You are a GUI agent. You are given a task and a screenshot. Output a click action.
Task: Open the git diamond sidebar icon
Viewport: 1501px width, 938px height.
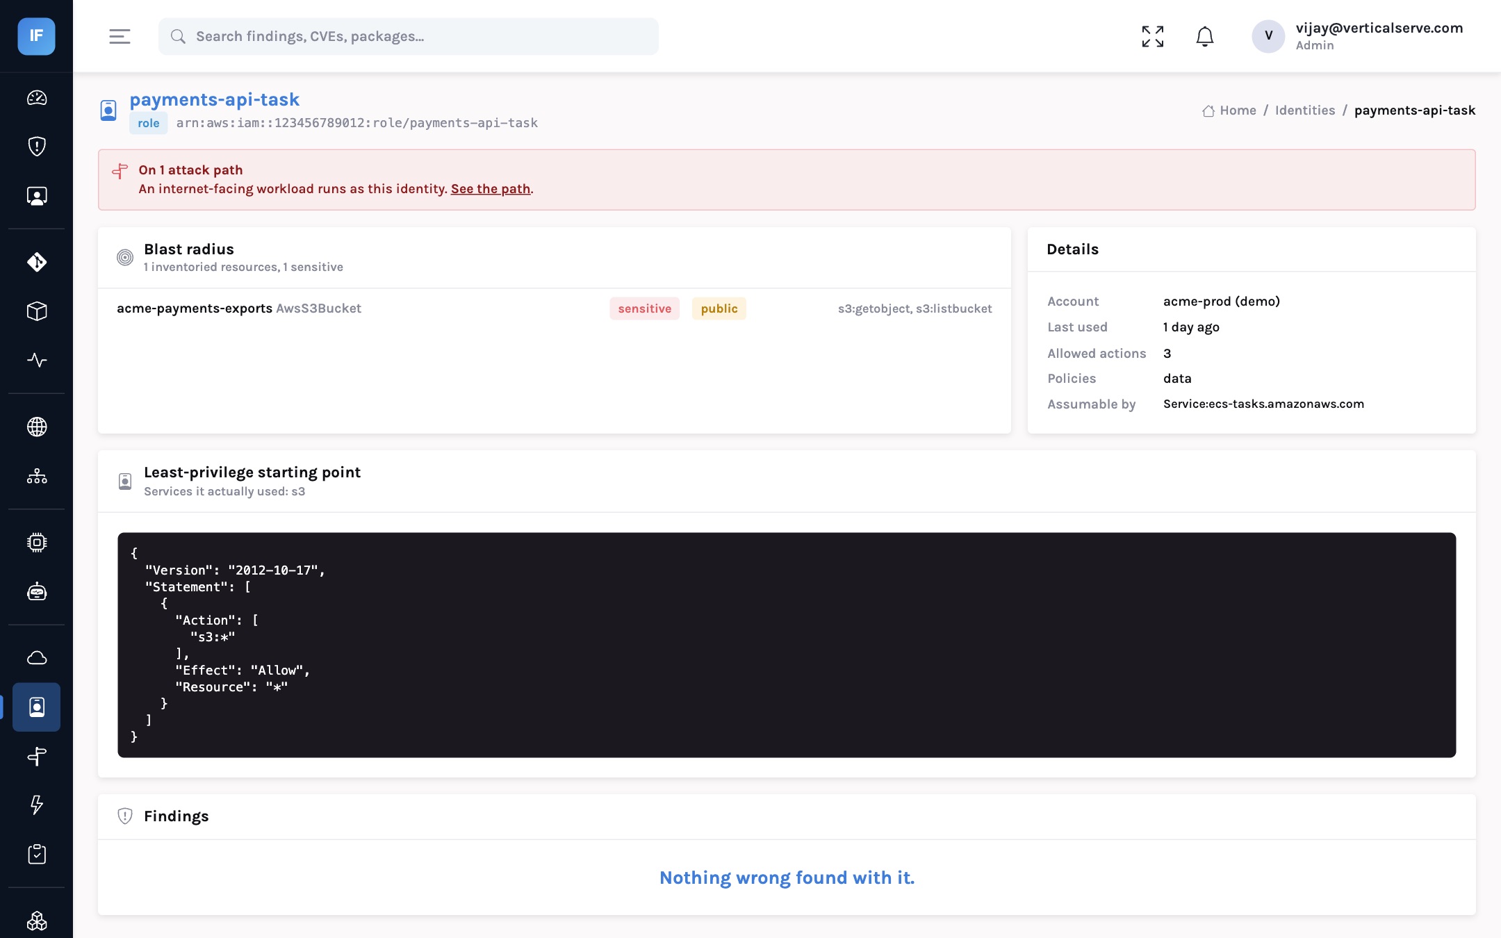(37, 262)
